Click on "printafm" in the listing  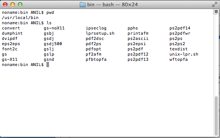pyautogui.click(x=138, y=34)
